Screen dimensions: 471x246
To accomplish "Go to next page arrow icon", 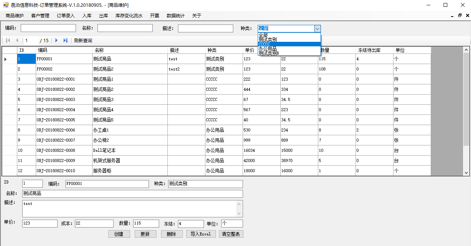I will coord(56,40).
